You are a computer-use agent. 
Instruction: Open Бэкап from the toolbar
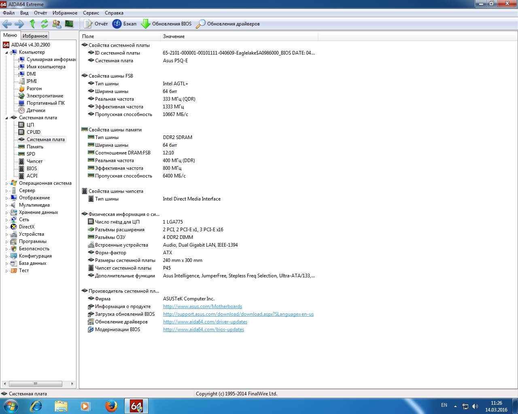point(125,24)
